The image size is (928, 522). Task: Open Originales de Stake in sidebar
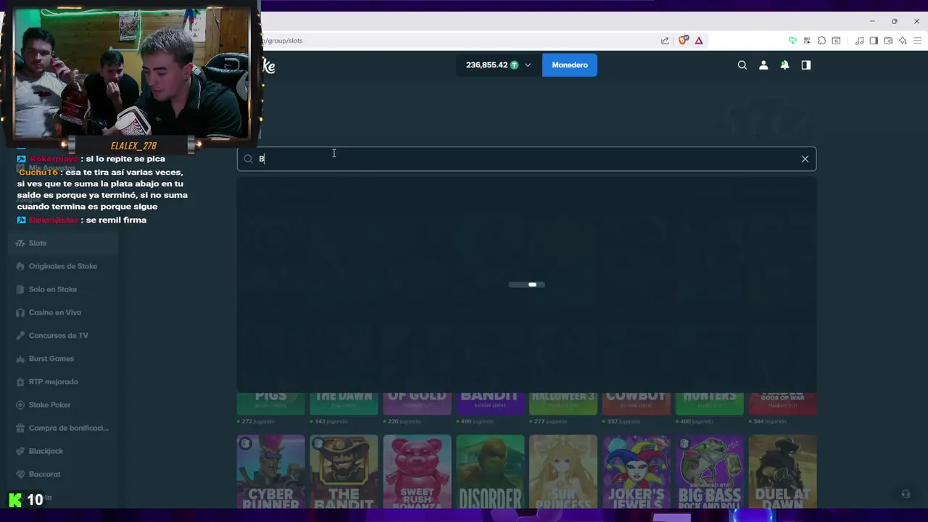coord(63,266)
